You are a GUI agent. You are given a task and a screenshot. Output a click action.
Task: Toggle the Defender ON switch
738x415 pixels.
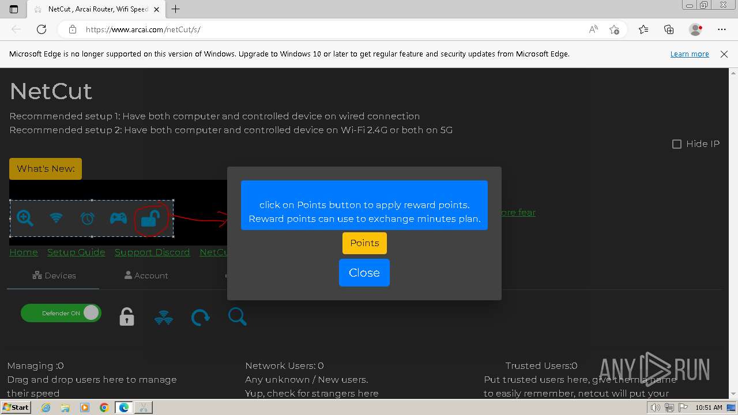tap(61, 313)
